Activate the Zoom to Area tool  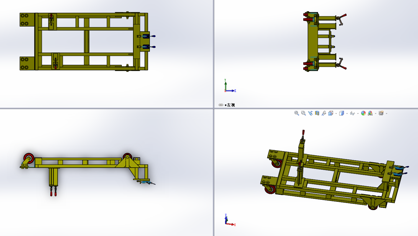304,113
